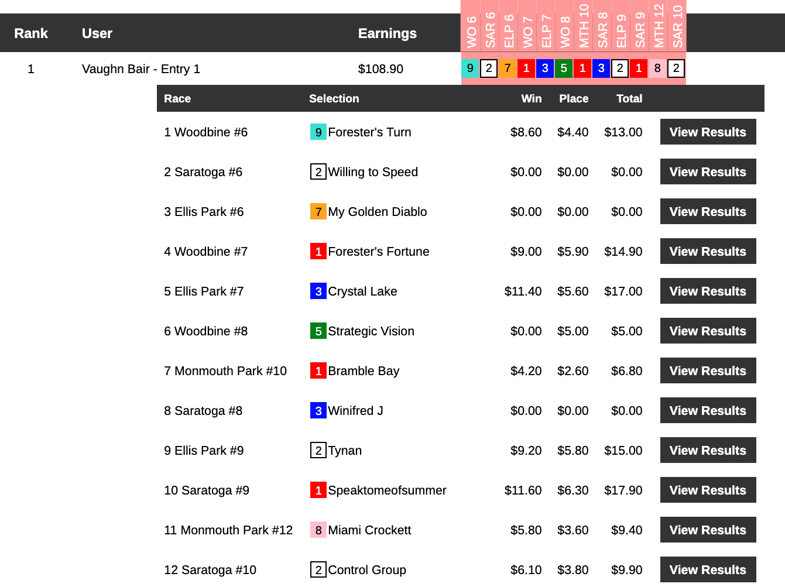Viewport: 785px width, 587px height.
Task: Click the red 1 badge under MTH 10
Action: (x=582, y=68)
